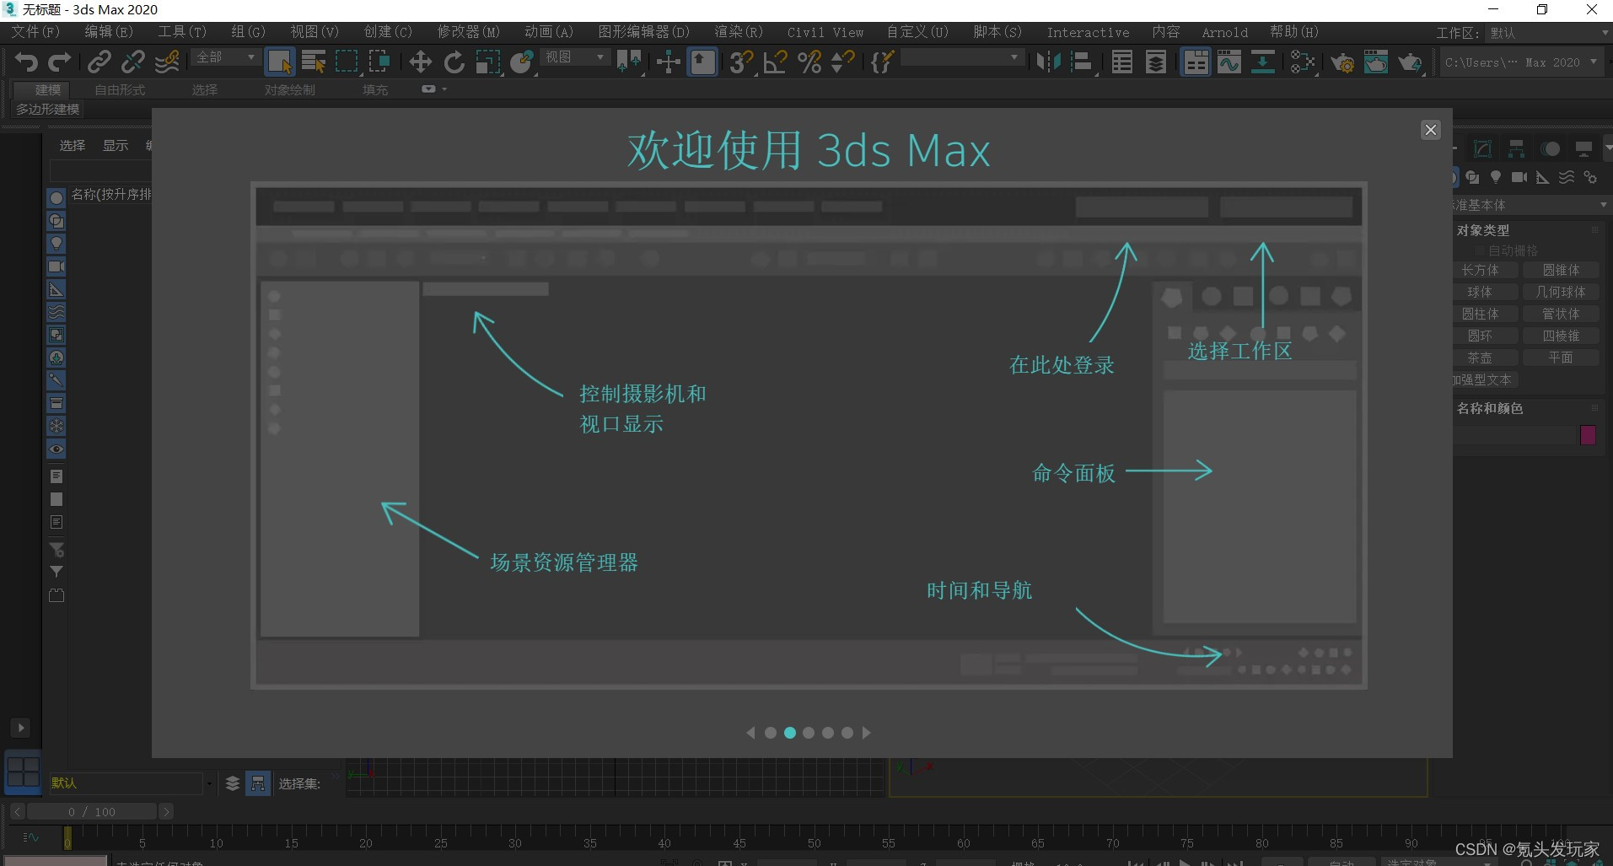Click the Redo arrow icon
Image resolution: width=1613 pixels, height=866 pixels.
pos(60,62)
